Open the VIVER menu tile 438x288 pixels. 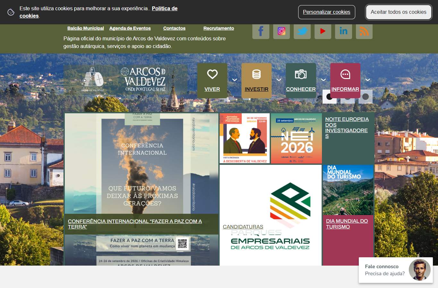212,81
